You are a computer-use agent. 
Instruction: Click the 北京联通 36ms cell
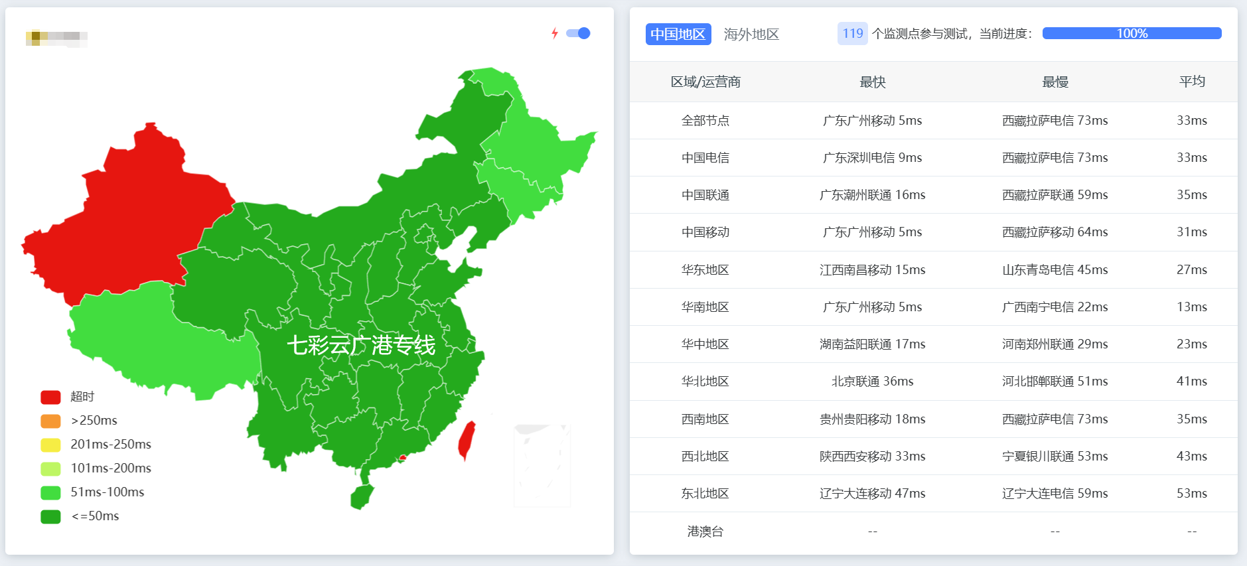coord(873,381)
